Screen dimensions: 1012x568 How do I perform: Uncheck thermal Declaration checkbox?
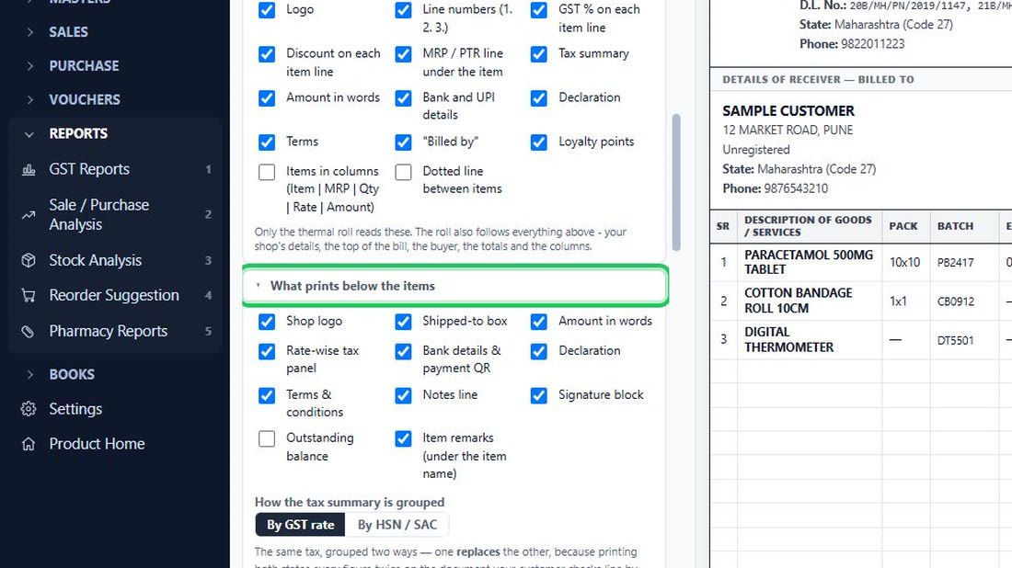(539, 98)
